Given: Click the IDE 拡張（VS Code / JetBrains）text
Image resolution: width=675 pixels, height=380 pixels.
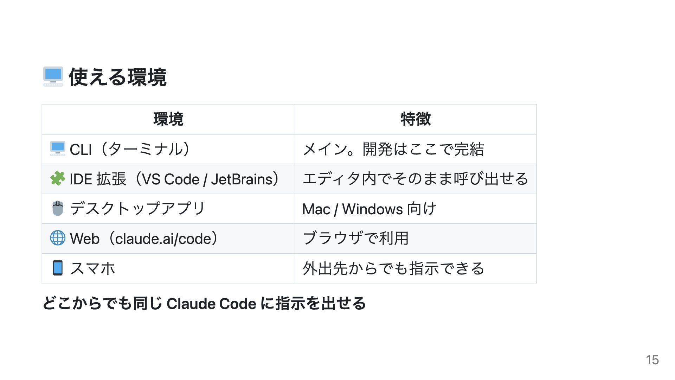Looking at the screenshot, I should [x=174, y=179].
